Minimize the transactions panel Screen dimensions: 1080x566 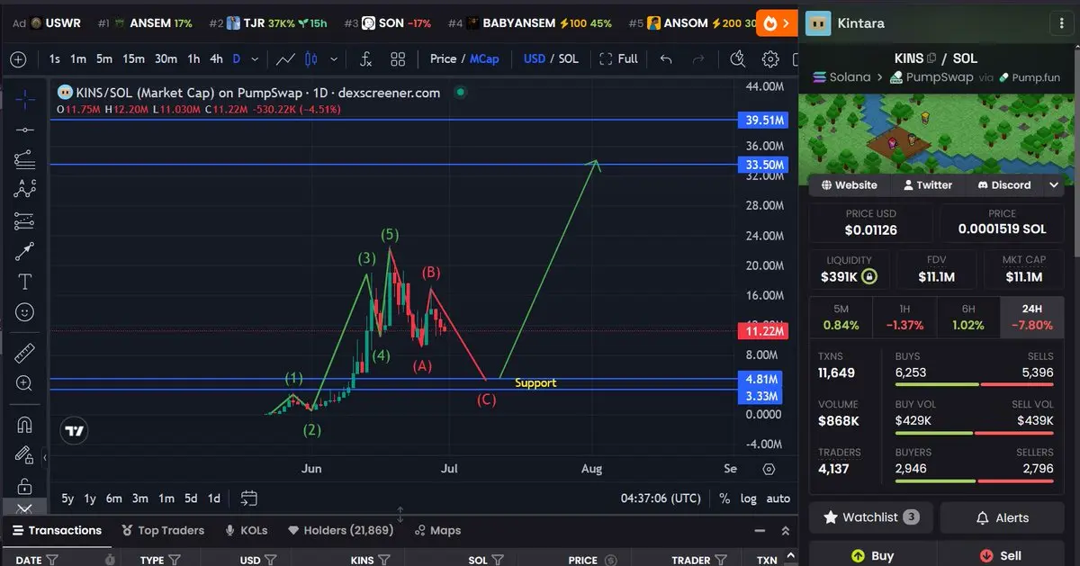point(760,531)
